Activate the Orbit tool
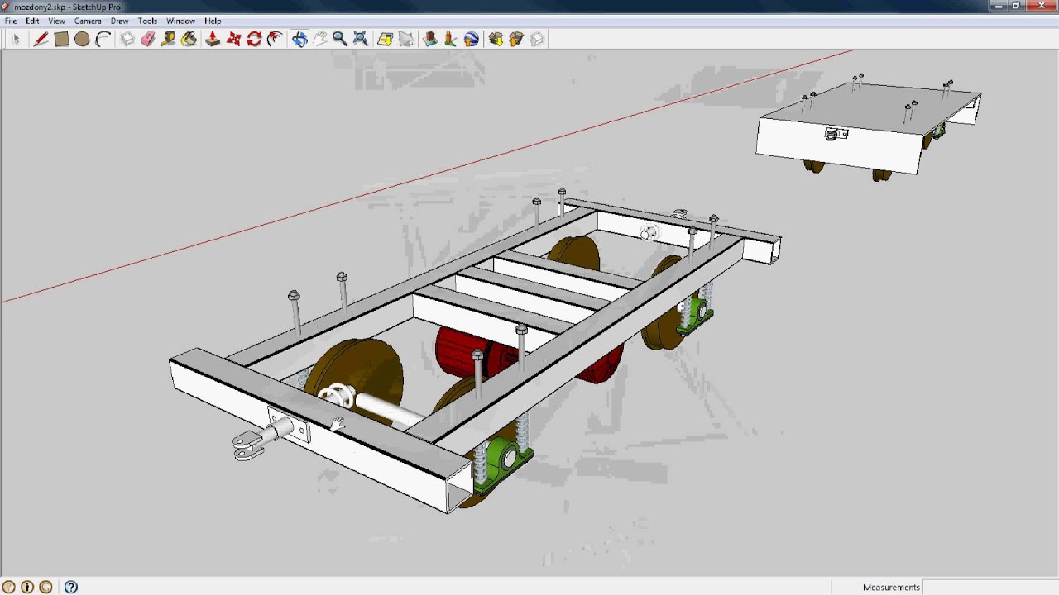 point(299,39)
